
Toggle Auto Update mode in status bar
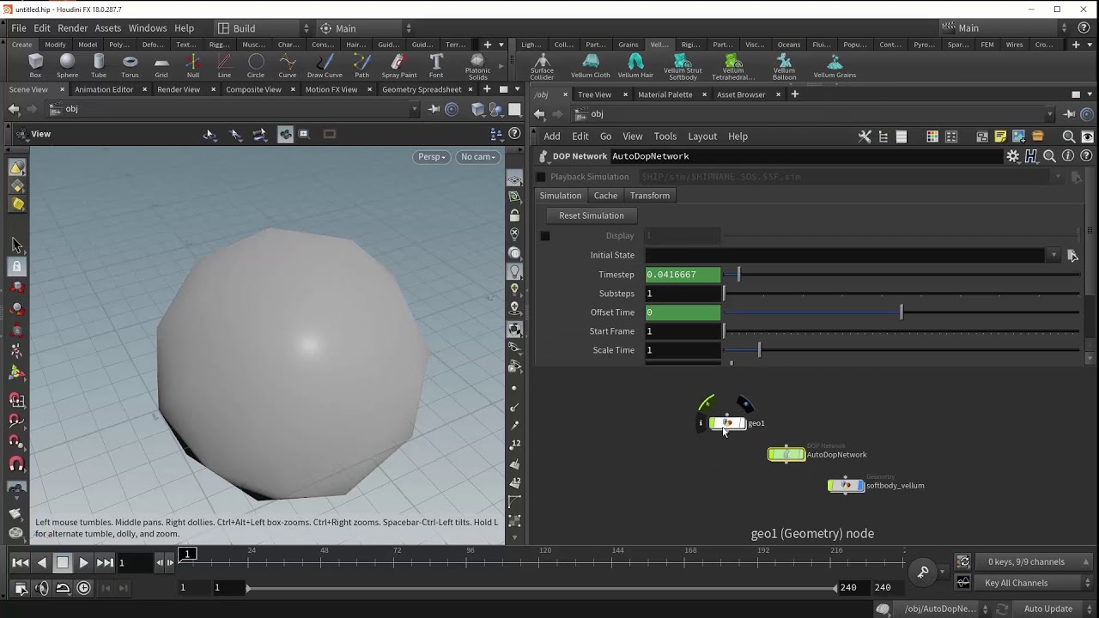(1047, 609)
